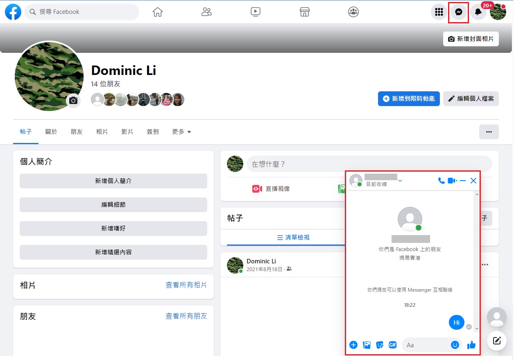The width and height of the screenshot is (514, 360).
Task: Click 新增個人簡介 button
Action: tap(113, 181)
